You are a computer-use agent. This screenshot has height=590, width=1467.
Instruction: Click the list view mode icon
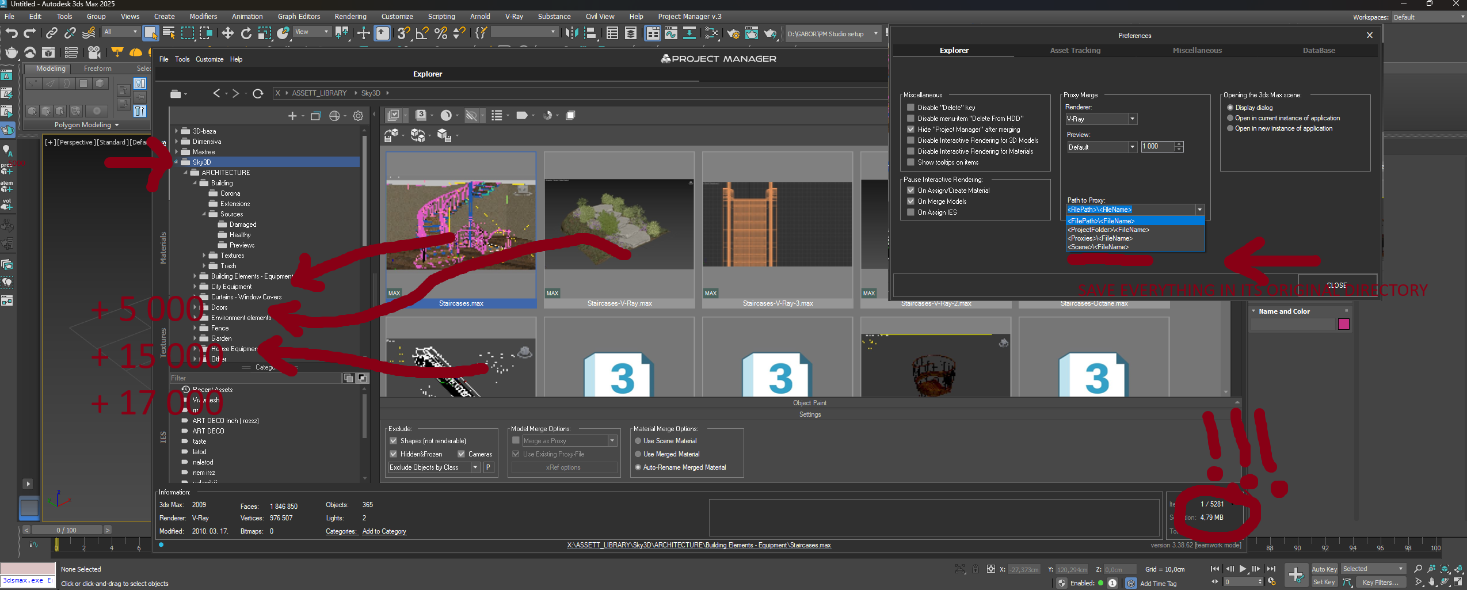pos(497,115)
